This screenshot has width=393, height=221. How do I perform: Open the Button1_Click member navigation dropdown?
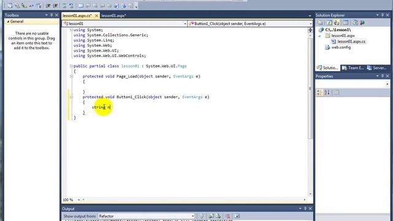coord(311,24)
